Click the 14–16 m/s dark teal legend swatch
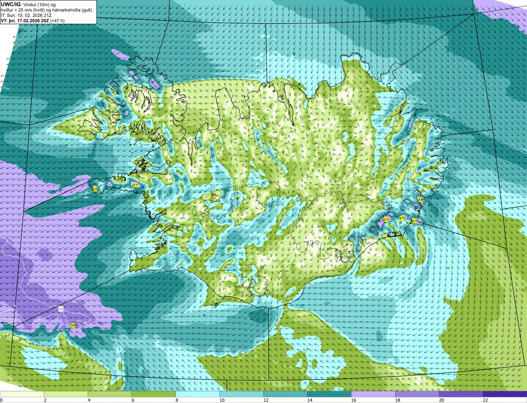This screenshot has height=403, width=527. 329,394
